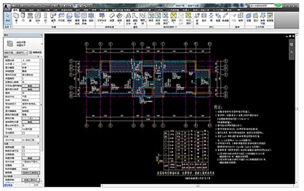Select the Model Group tool
Screen dimensions: 304x191
tap(143, 18)
